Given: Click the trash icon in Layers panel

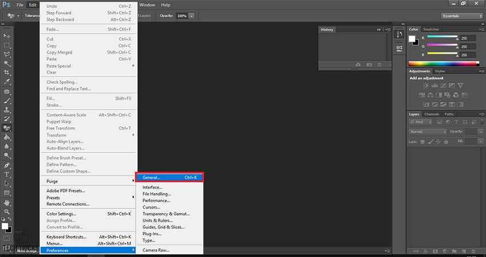Looking at the screenshot, I should pyautogui.click(x=473, y=251).
